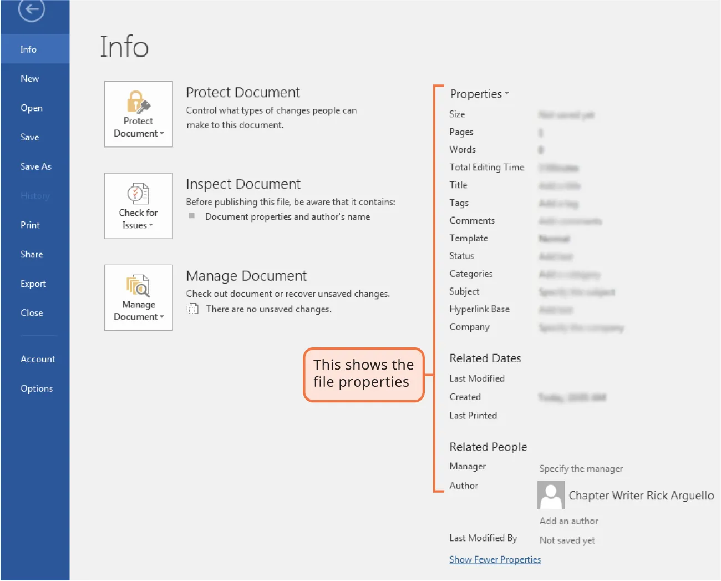The height and width of the screenshot is (581, 721).
Task: Expand the Manage Document dropdown arrow
Action: coord(161,317)
